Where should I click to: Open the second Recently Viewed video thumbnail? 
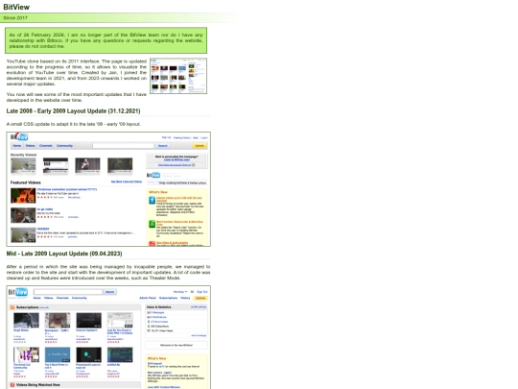(x=56, y=165)
